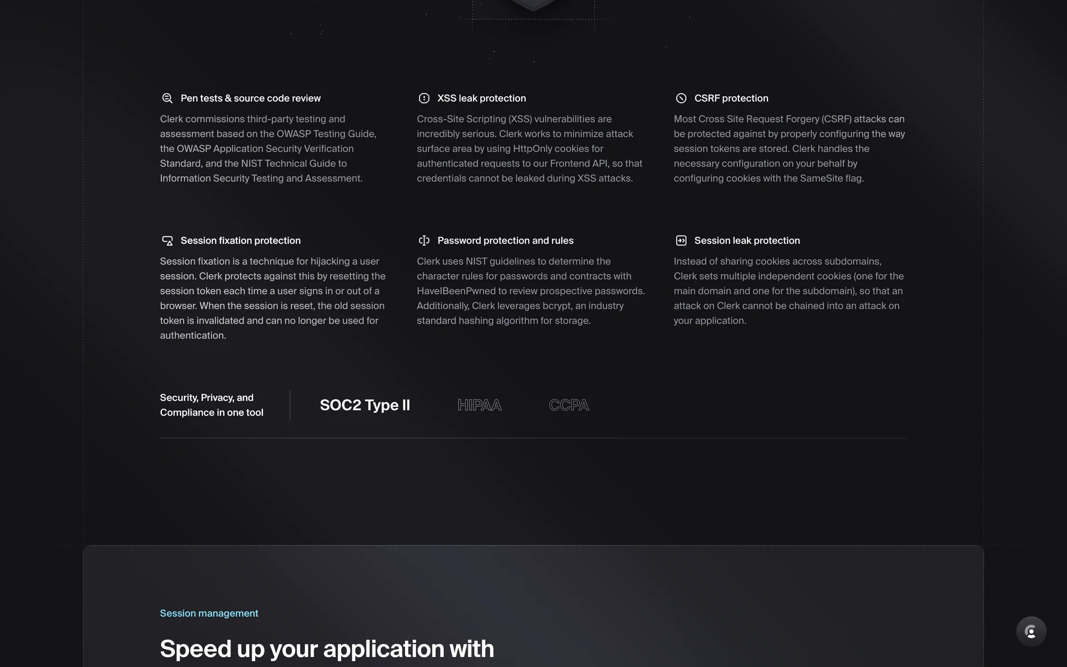1067x667 pixels.
Task: Click the CSRF protection heading
Action: [x=731, y=98]
